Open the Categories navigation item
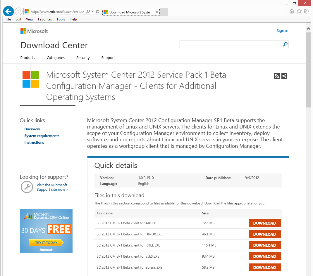 click(56, 58)
